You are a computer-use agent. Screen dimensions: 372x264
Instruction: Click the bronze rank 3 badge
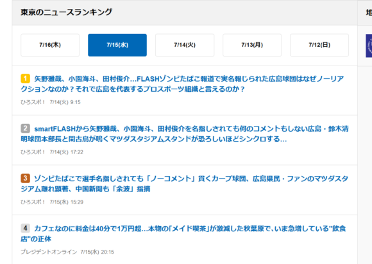point(26,178)
